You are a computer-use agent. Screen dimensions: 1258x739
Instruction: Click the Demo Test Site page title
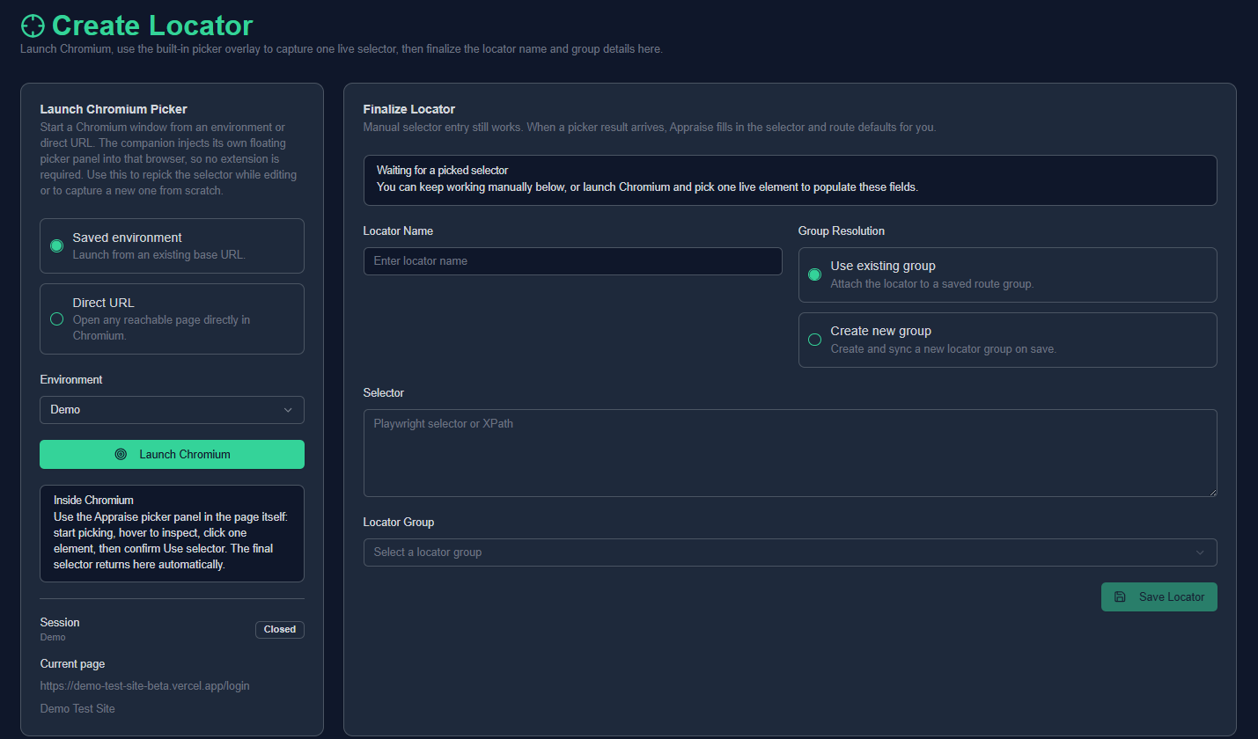point(77,708)
